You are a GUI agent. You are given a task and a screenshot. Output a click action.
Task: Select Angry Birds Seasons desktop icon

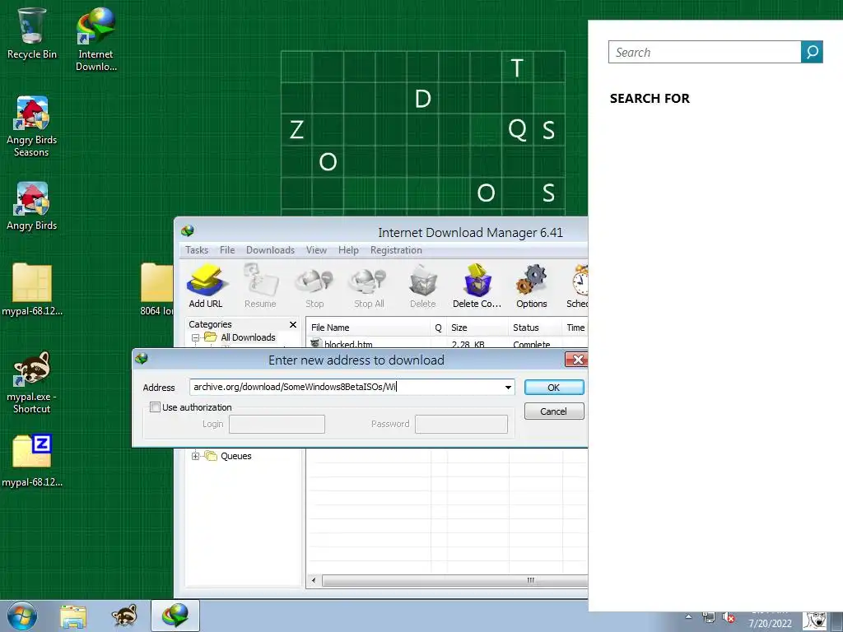click(32, 127)
